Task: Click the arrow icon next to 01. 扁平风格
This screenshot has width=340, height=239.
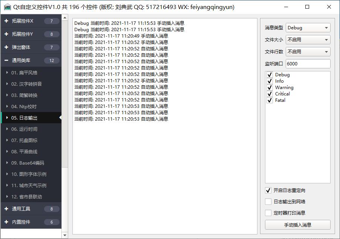Action: coord(7,73)
